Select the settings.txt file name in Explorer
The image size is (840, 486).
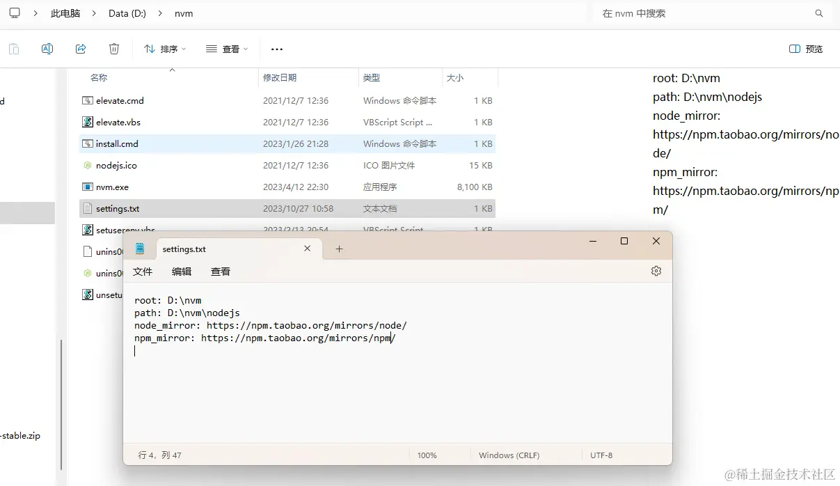click(118, 208)
